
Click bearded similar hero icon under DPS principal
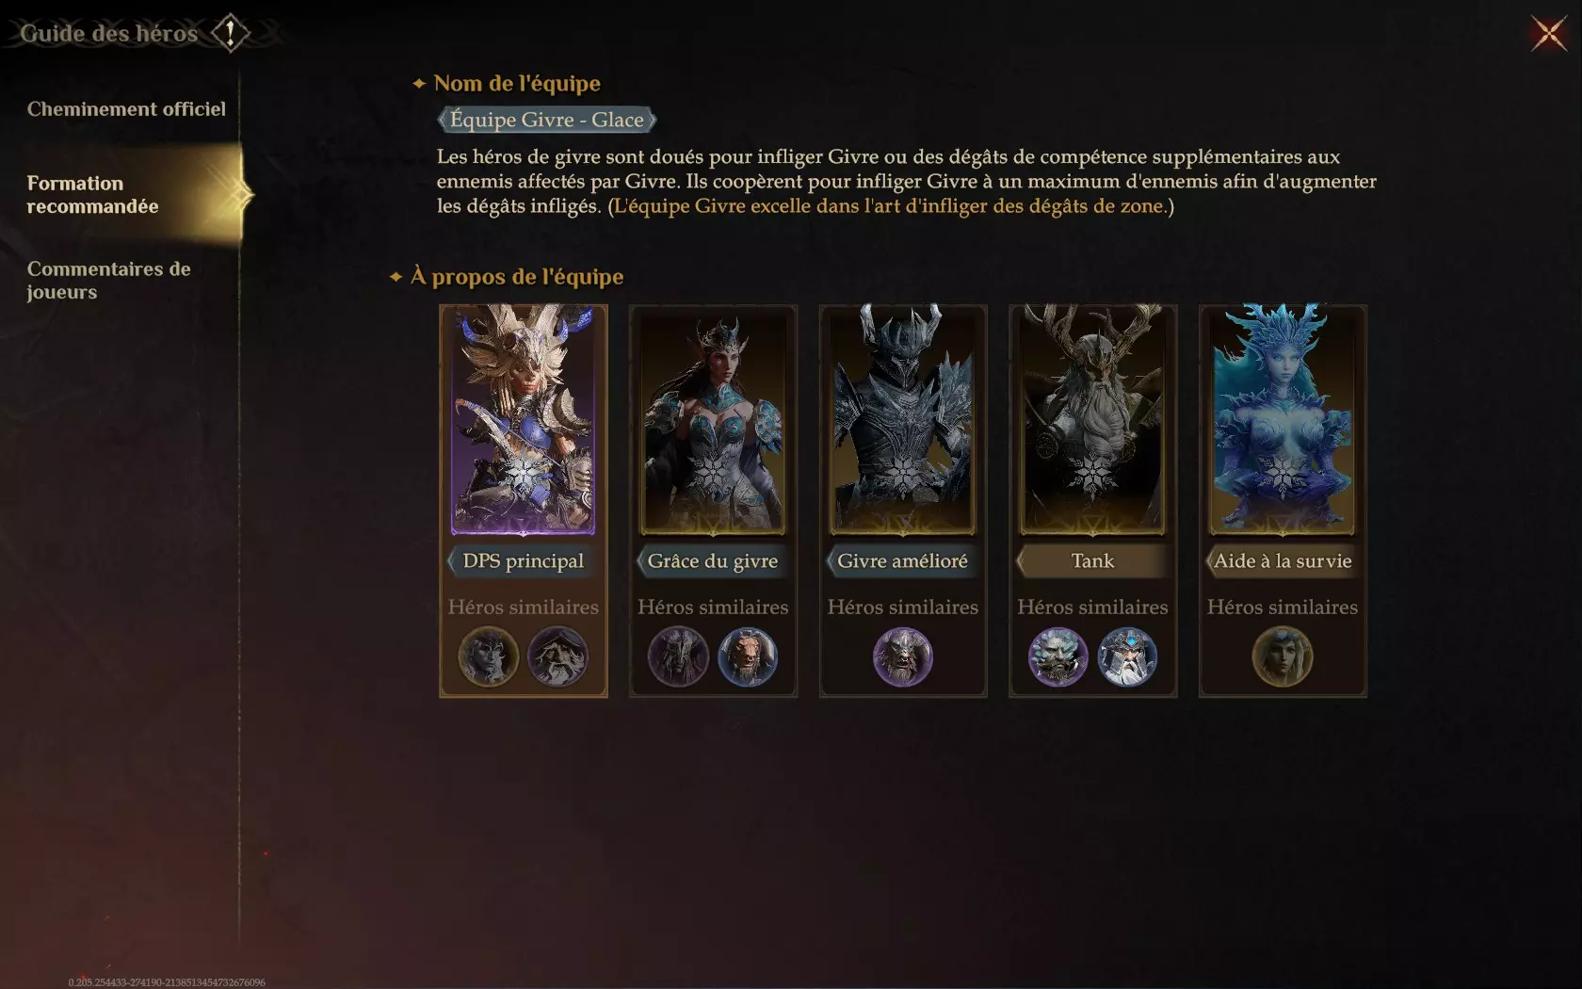(x=557, y=657)
